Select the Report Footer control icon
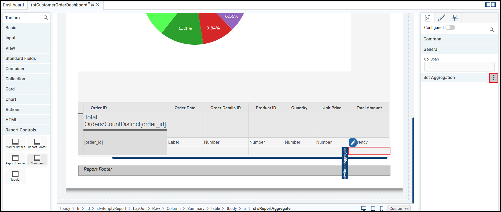The height and width of the screenshot is (212, 501). (37, 141)
